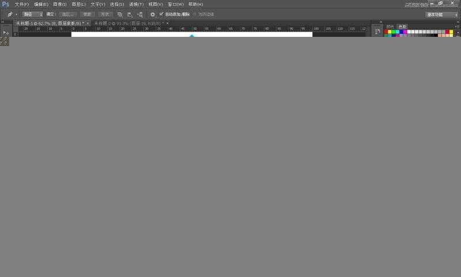Click the 选区… make selection button

coord(68,14)
